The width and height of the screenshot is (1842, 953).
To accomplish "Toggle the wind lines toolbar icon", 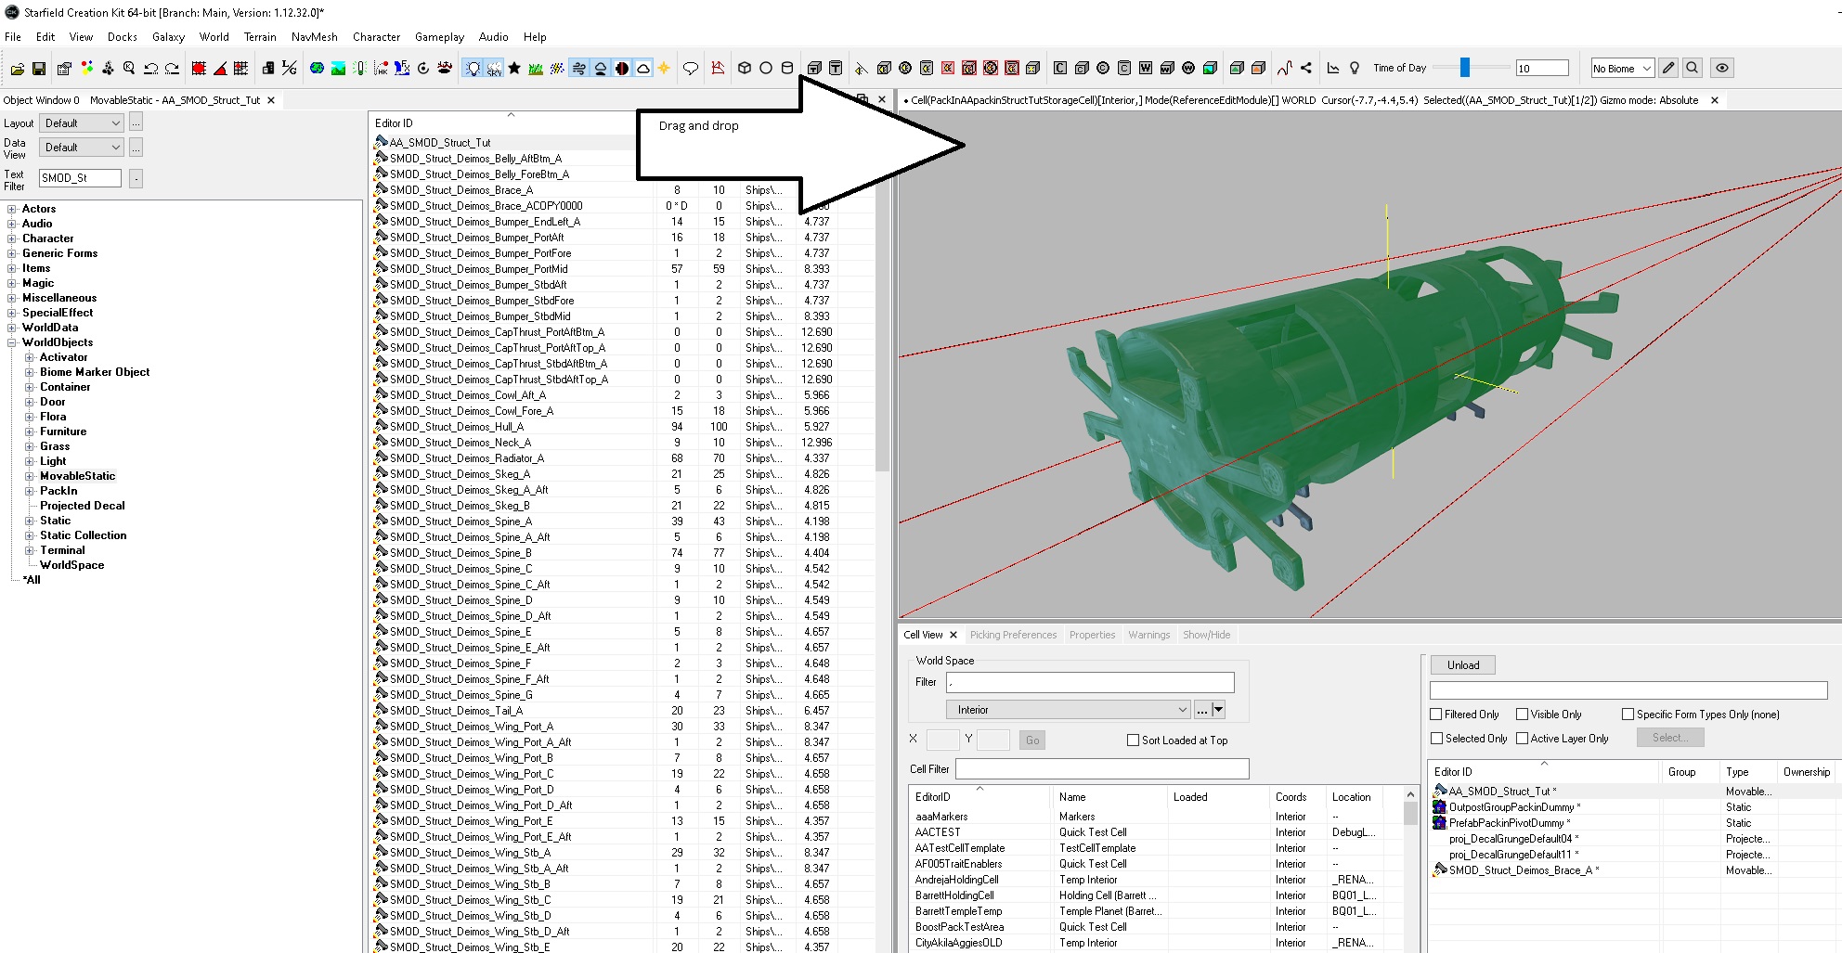I will [x=578, y=68].
